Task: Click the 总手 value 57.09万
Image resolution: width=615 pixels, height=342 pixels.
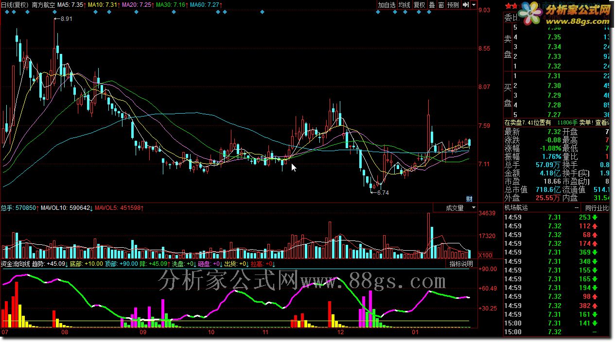Action: pos(548,165)
